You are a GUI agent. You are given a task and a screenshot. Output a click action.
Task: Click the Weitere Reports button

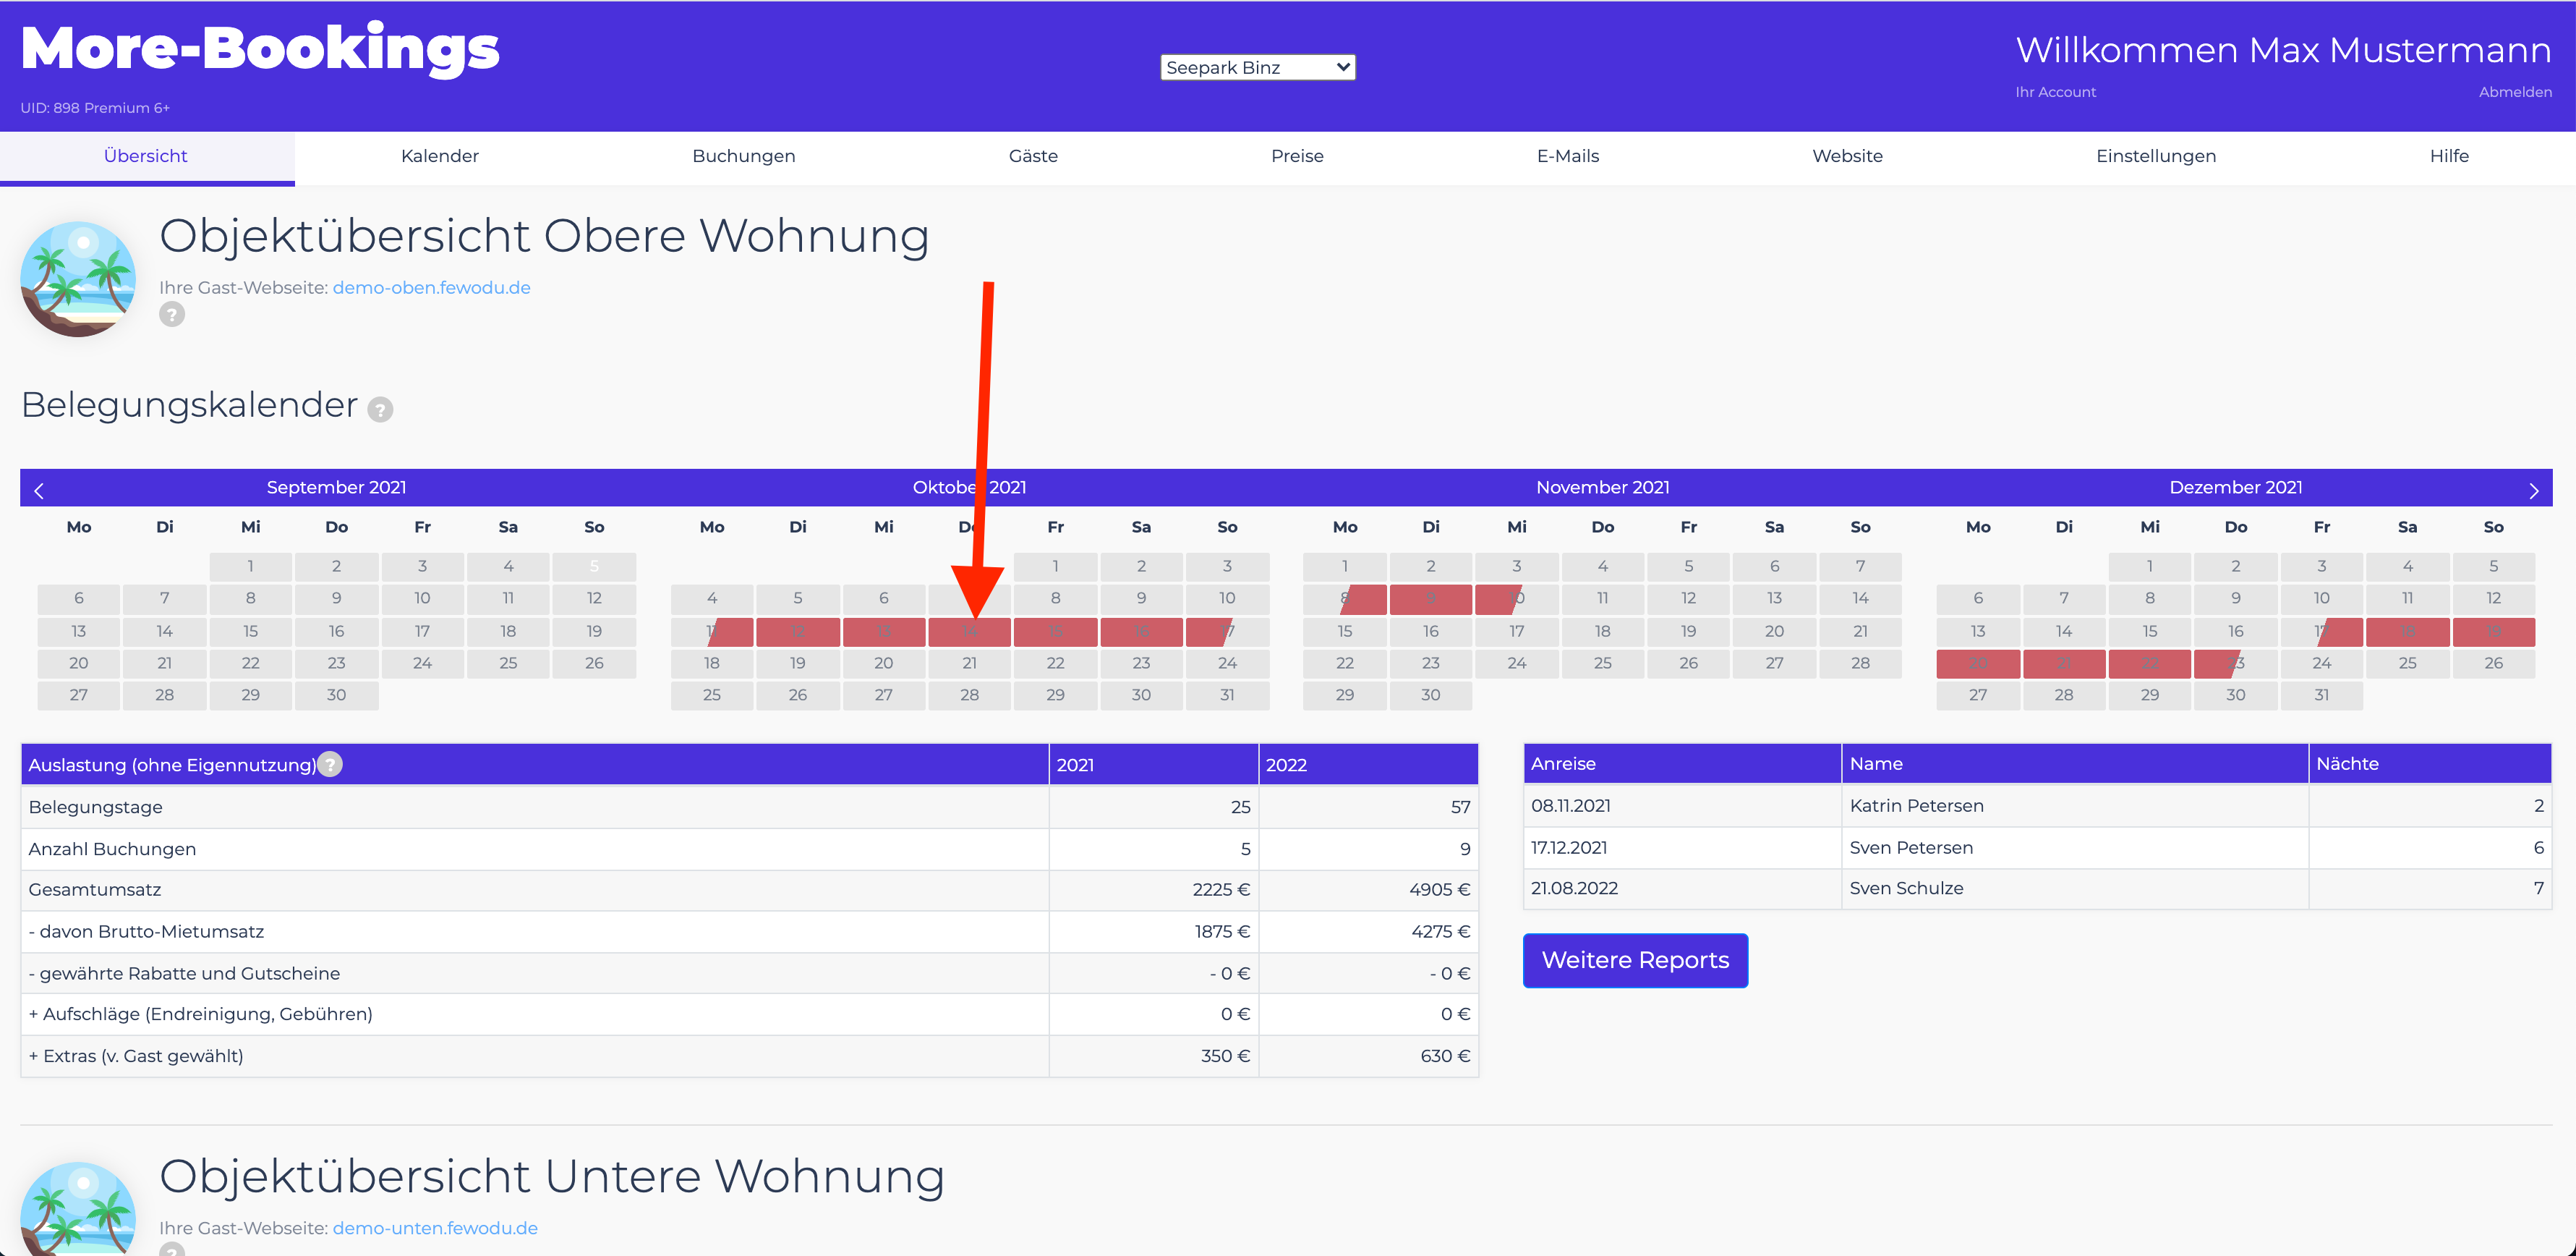click(1635, 960)
